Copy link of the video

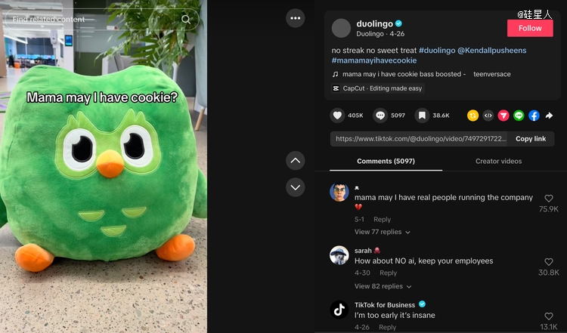531,139
